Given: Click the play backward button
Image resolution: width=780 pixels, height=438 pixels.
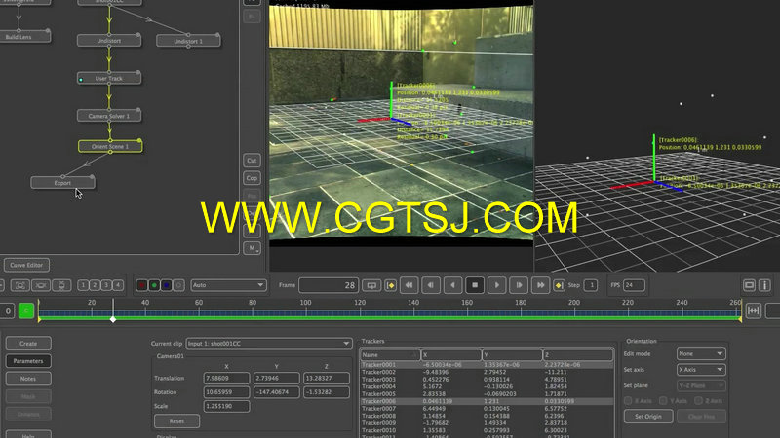Looking at the screenshot, I should pos(452,285).
